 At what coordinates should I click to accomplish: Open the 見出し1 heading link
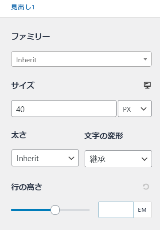click(23, 7)
